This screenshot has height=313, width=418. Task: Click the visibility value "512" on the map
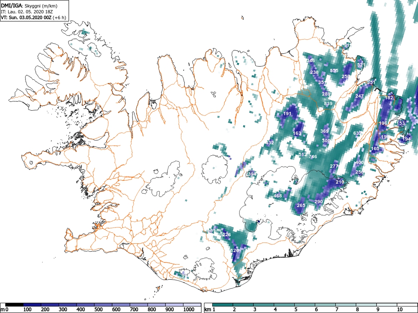coord(303,154)
